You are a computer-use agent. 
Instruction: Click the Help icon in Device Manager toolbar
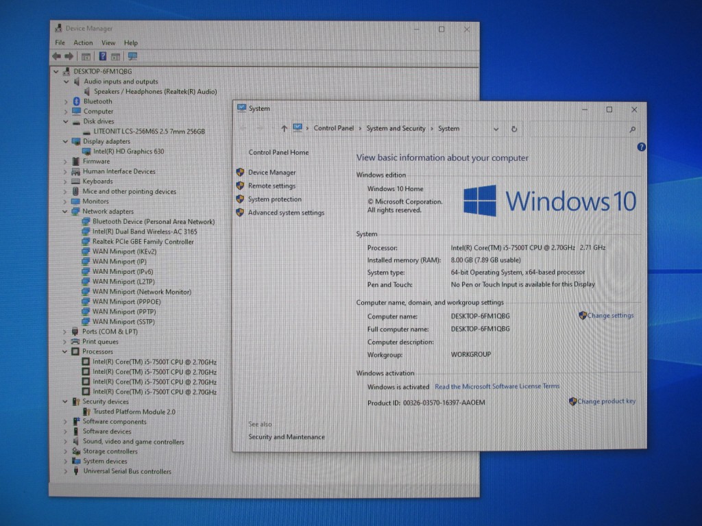click(x=103, y=56)
